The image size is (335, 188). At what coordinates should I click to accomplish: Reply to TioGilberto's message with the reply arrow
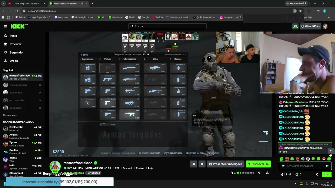331,151
